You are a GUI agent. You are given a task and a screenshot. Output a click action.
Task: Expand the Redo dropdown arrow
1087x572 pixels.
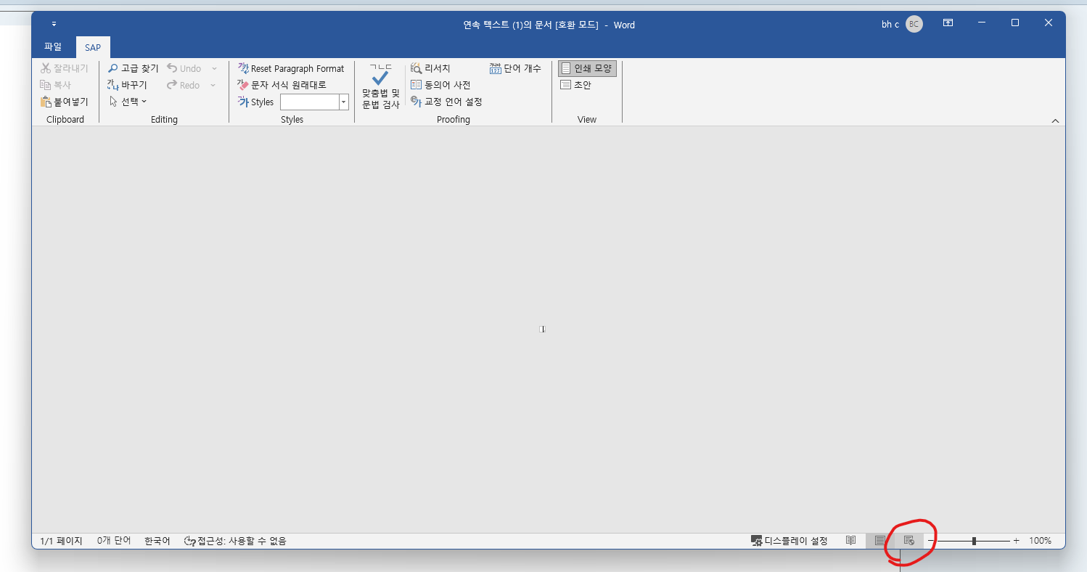pyautogui.click(x=213, y=85)
